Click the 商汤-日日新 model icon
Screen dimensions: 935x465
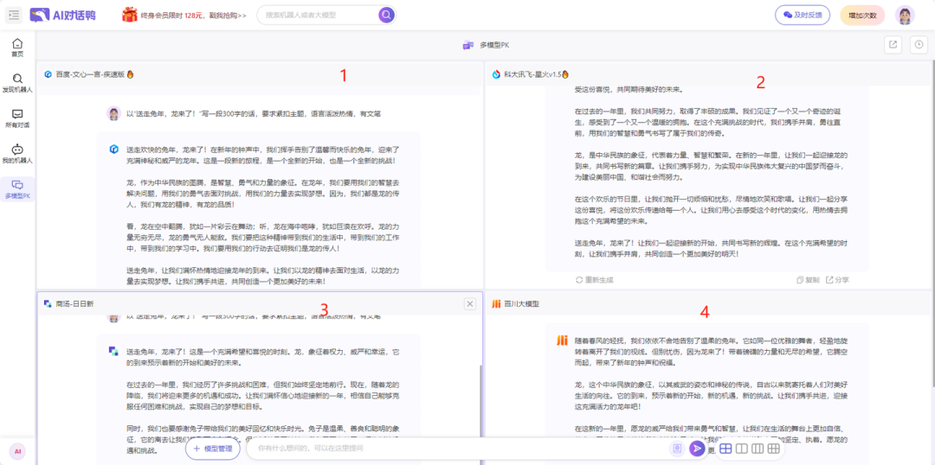[48, 303]
